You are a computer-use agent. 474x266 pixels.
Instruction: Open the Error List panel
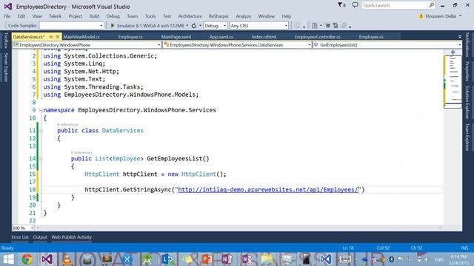tap(20, 237)
